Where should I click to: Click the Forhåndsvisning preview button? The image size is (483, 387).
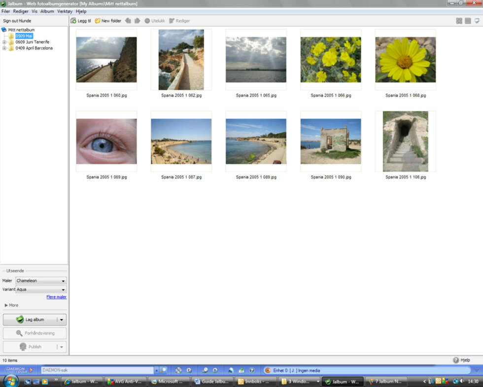point(34,333)
